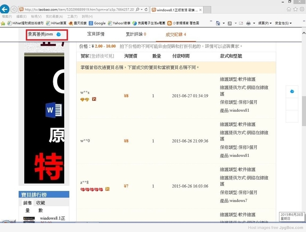Open the address bar search dropdown arrow
The height and width of the screenshot is (232, 306).
[141, 10]
